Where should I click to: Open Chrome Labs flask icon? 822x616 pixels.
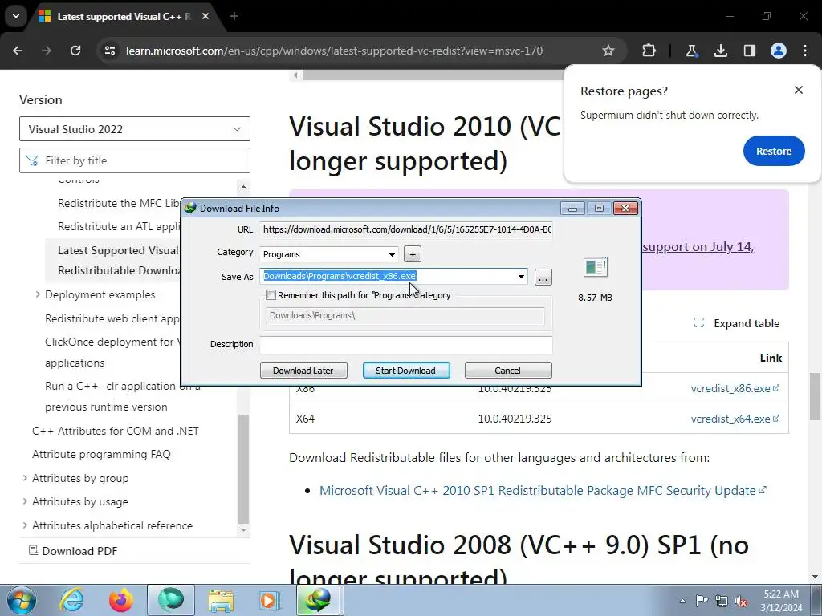click(x=691, y=51)
